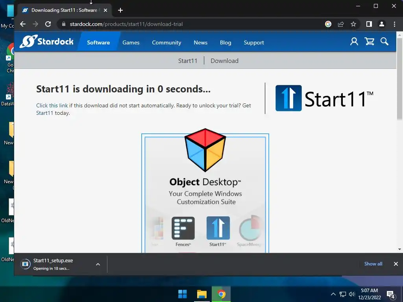Screen dimensions: 403x302
Task: Open the Blog nav item
Action: pos(226,42)
